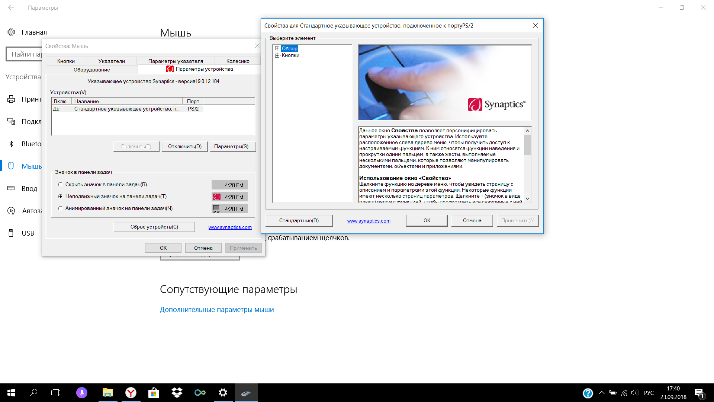This screenshot has height=402, width=714.
Task: Switch to the Параметры указателя tab
Action: pyautogui.click(x=176, y=61)
